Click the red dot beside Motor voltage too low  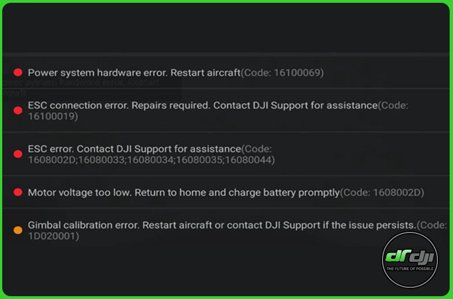point(18,192)
